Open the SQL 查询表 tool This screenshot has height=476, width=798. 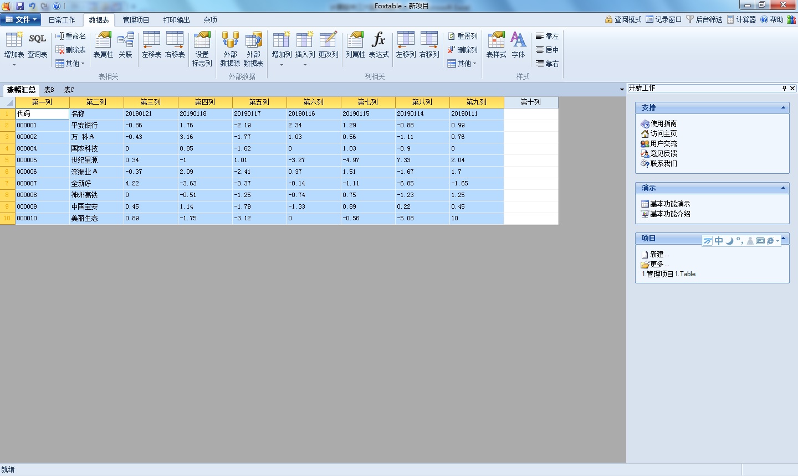coord(37,45)
